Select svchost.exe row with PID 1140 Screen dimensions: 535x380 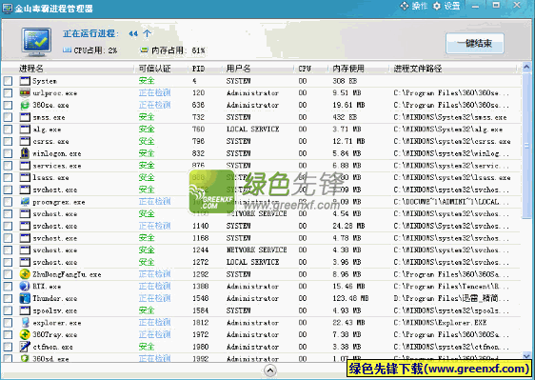[x=262, y=226]
